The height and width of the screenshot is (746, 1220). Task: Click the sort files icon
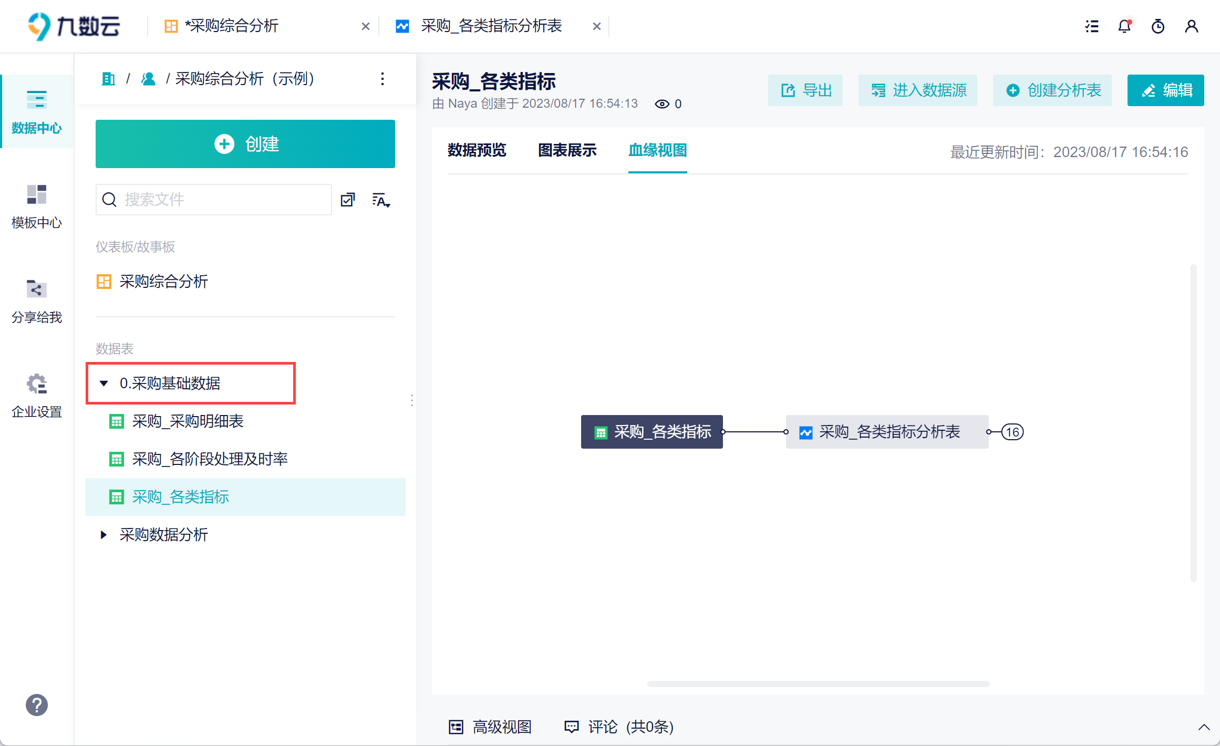click(x=381, y=200)
